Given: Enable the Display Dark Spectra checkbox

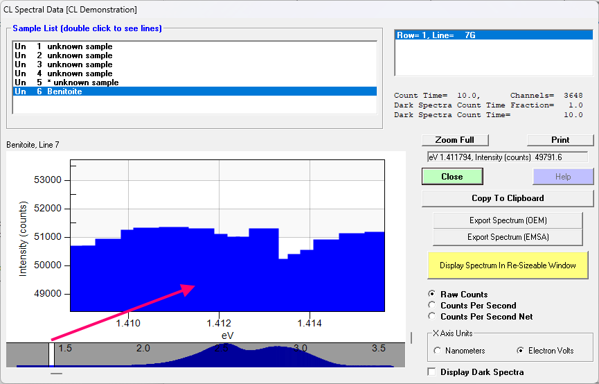Looking at the screenshot, I should pos(433,372).
